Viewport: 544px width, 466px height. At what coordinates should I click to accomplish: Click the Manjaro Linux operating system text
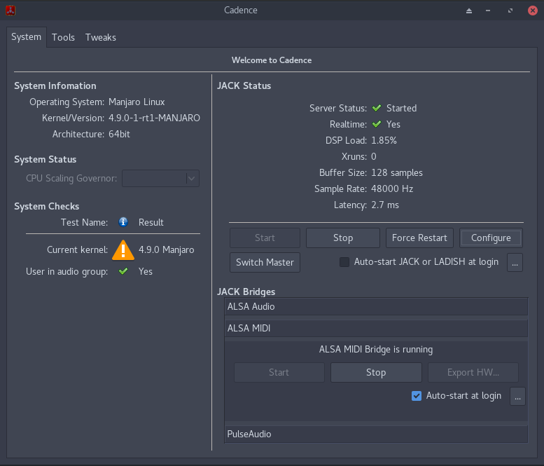click(x=137, y=102)
